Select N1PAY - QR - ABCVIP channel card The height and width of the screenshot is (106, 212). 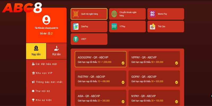point(154,98)
